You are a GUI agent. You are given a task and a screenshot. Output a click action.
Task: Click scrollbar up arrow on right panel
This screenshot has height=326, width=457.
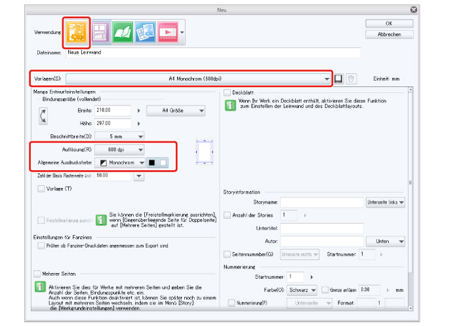410,90
